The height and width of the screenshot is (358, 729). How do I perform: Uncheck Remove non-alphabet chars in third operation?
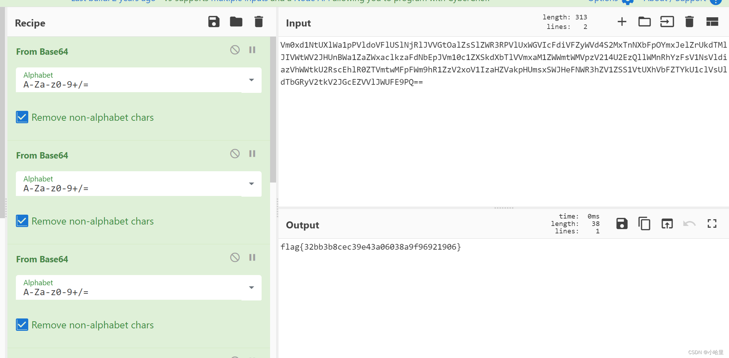(22, 325)
